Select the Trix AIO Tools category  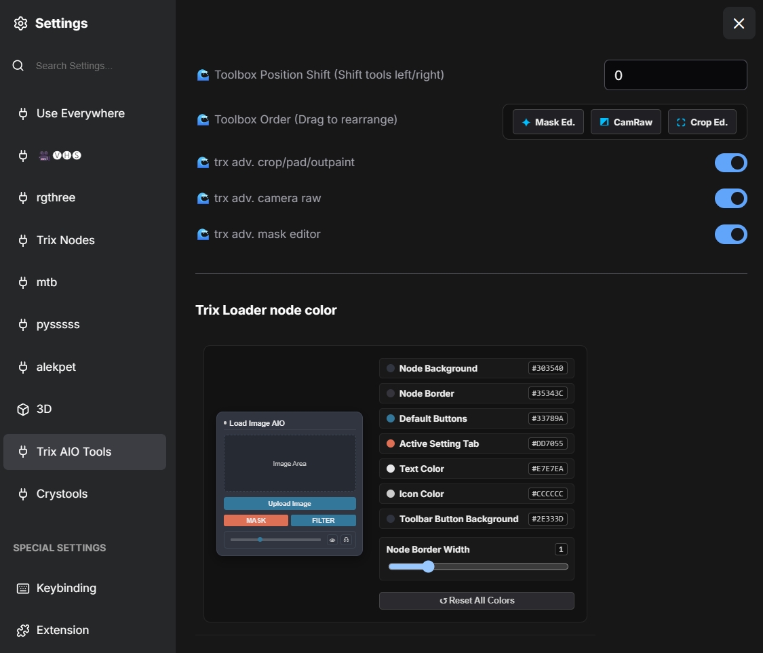(x=85, y=452)
